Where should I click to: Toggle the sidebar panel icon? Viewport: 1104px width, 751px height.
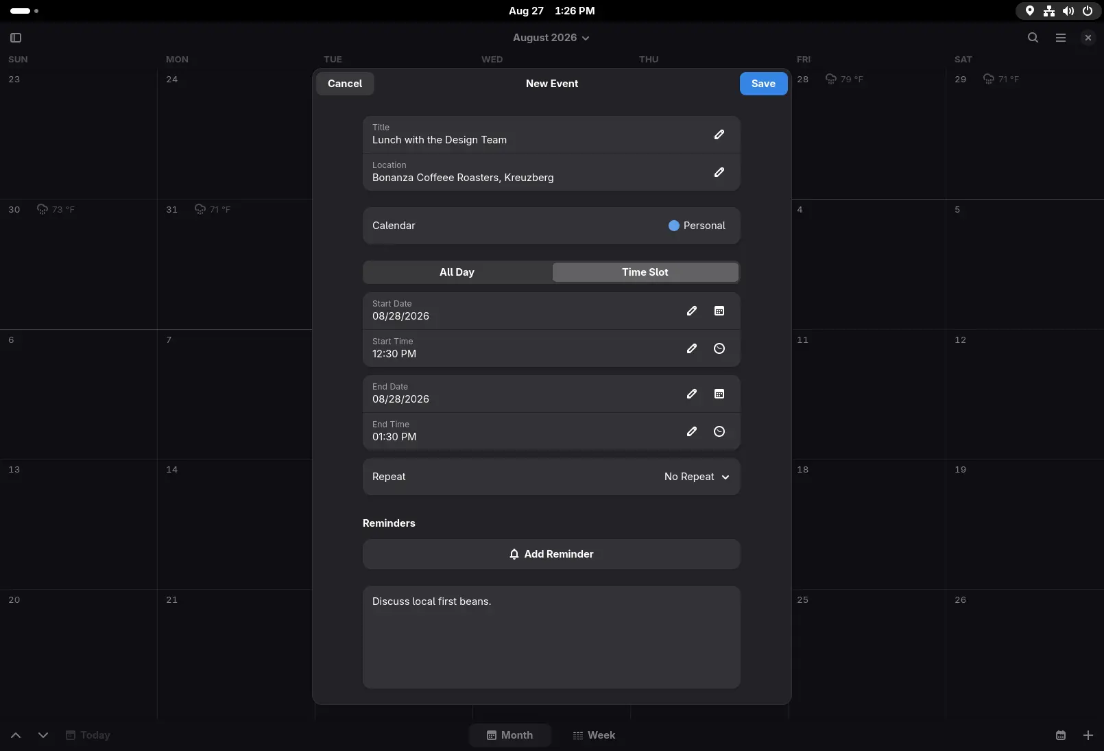(x=16, y=38)
